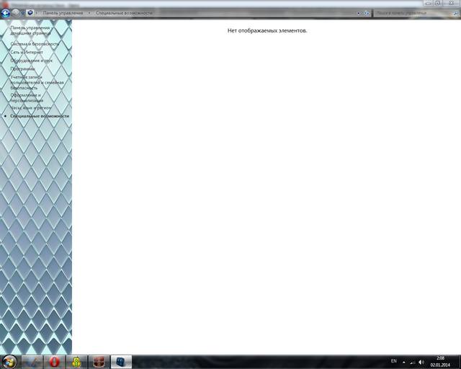Click the EN language indicator

(394, 361)
